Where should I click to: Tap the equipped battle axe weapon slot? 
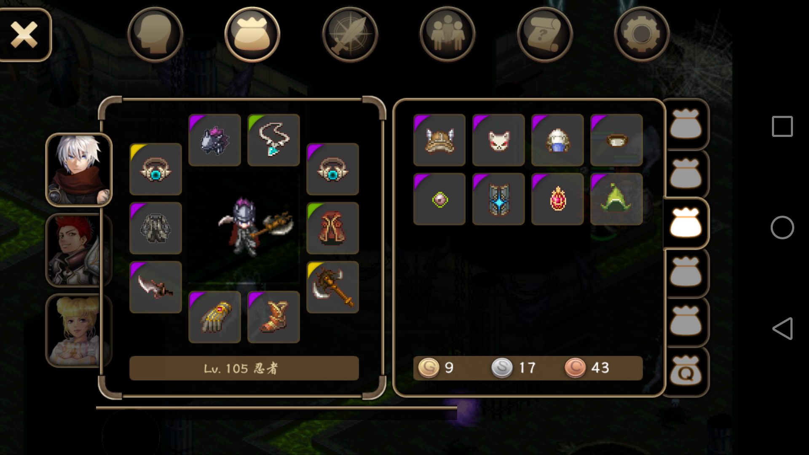(332, 287)
